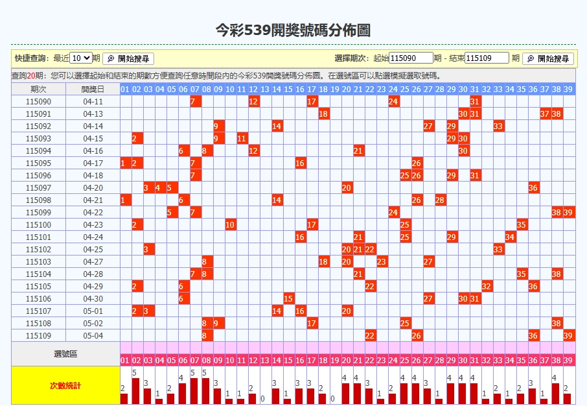The image size is (587, 406).
Task: Select number 25 in the pink selection row
Action: [x=405, y=360]
